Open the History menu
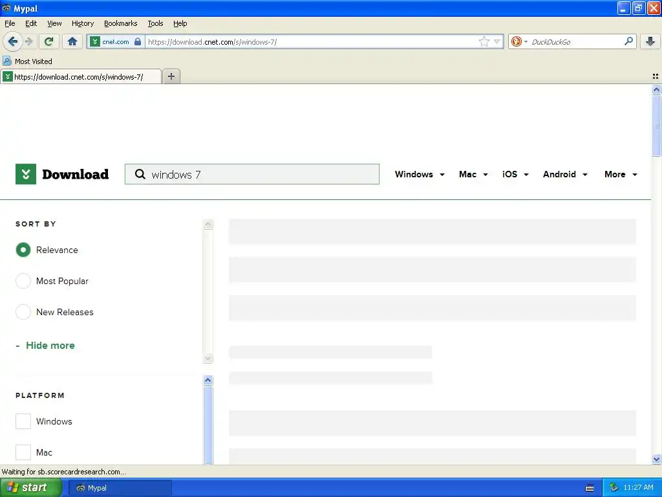The width and height of the screenshot is (662, 497). coord(83,23)
